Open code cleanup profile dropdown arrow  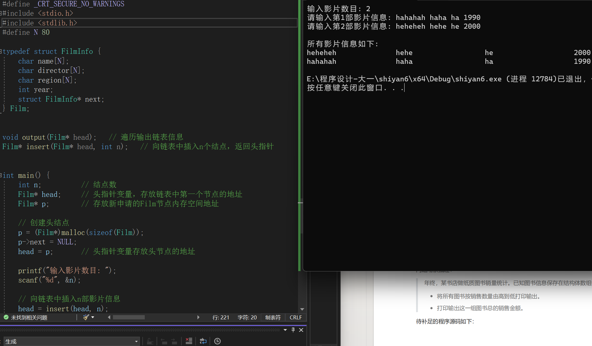93,317
